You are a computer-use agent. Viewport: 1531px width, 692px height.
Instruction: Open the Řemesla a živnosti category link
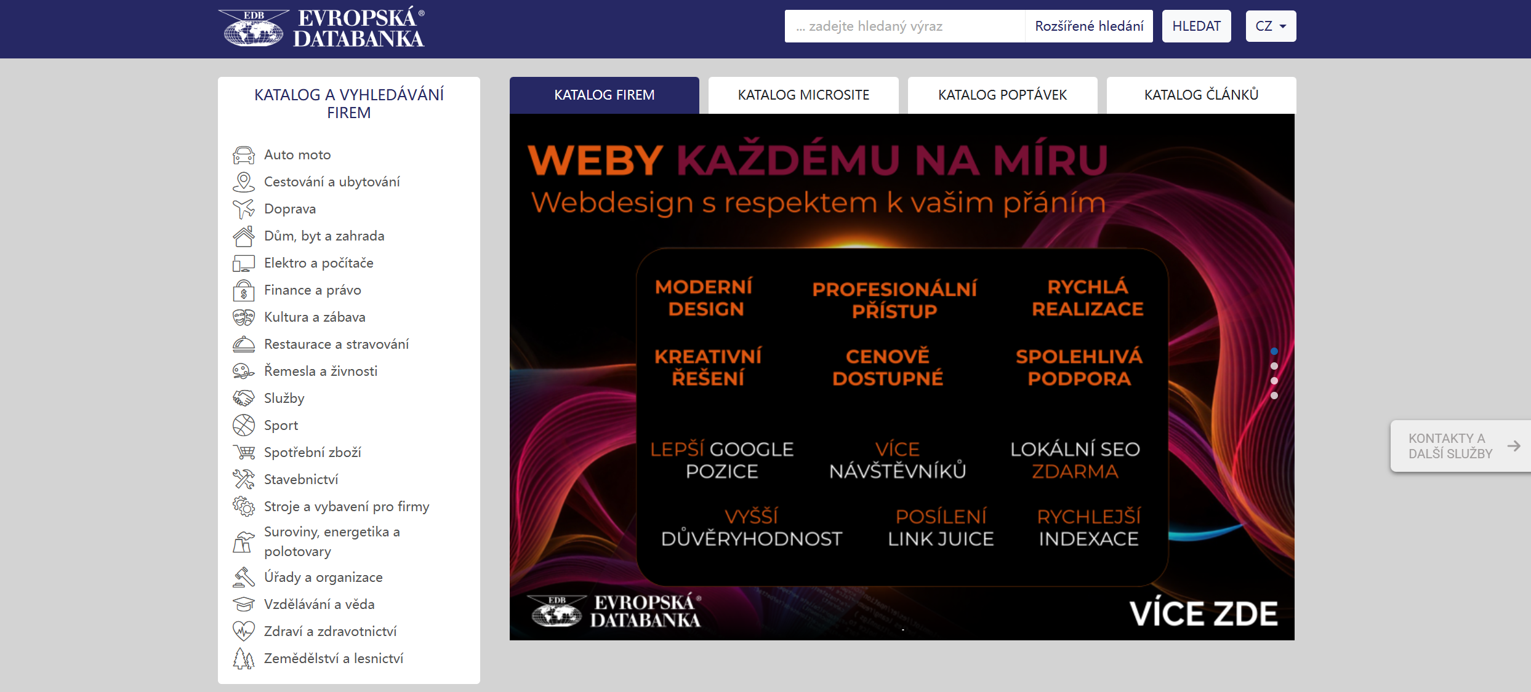[x=320, y=372]
